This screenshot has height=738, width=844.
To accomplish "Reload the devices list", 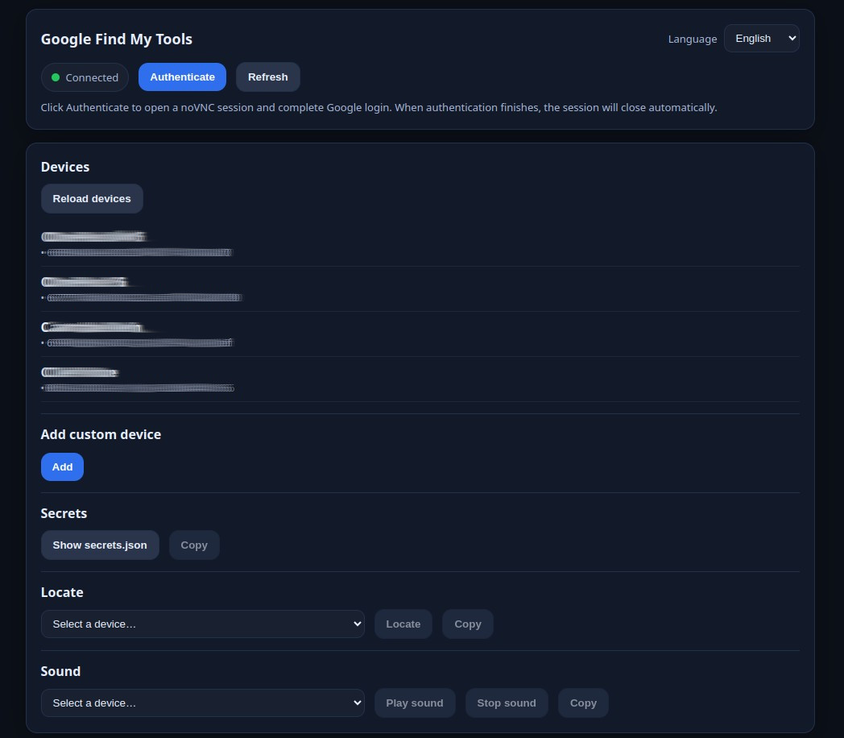I will pos(92,199).
